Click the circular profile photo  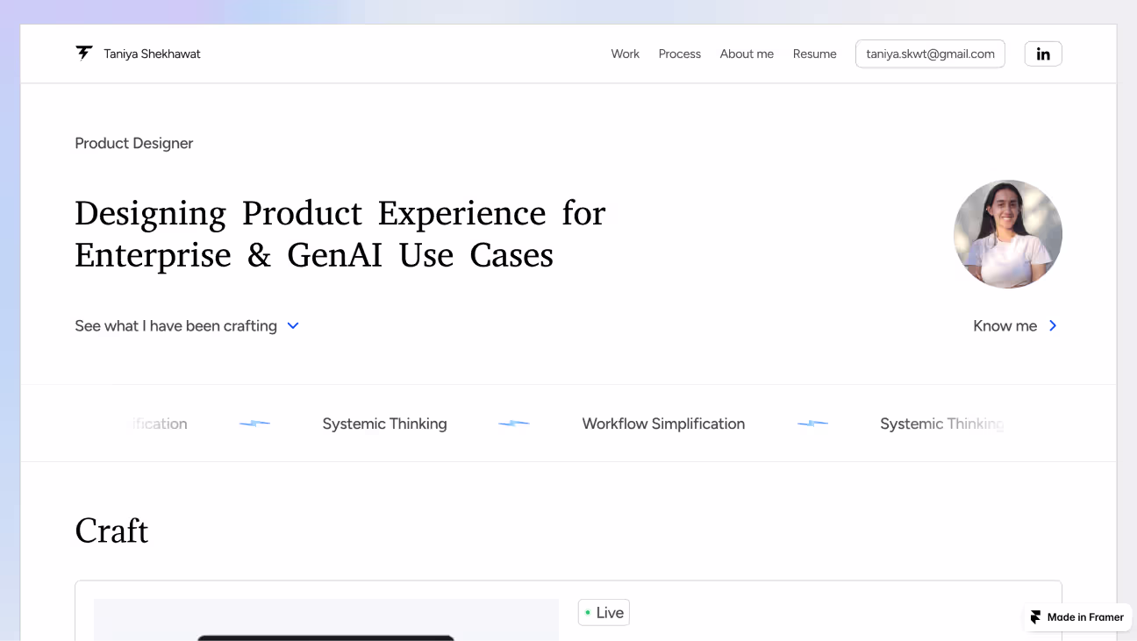click(1007, 234)
